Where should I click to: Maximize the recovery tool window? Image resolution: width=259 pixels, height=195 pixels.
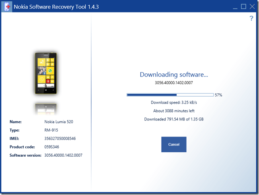[x=243, y=6]
